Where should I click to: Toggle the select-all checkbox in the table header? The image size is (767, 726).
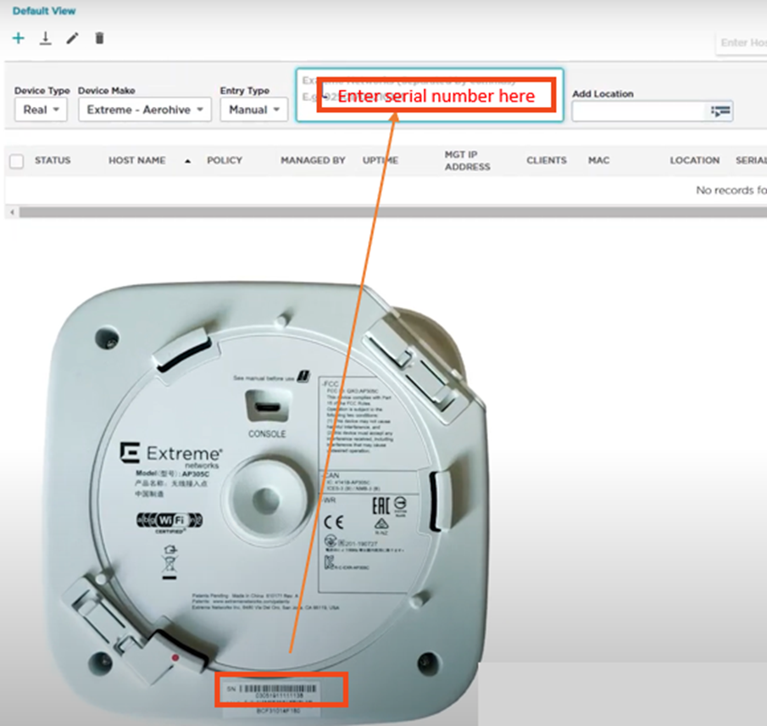point(14,160)
